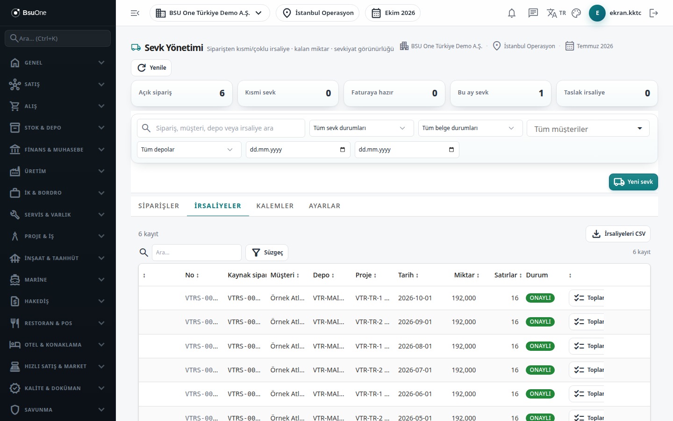Open the theme palette icon

point(576,13)
